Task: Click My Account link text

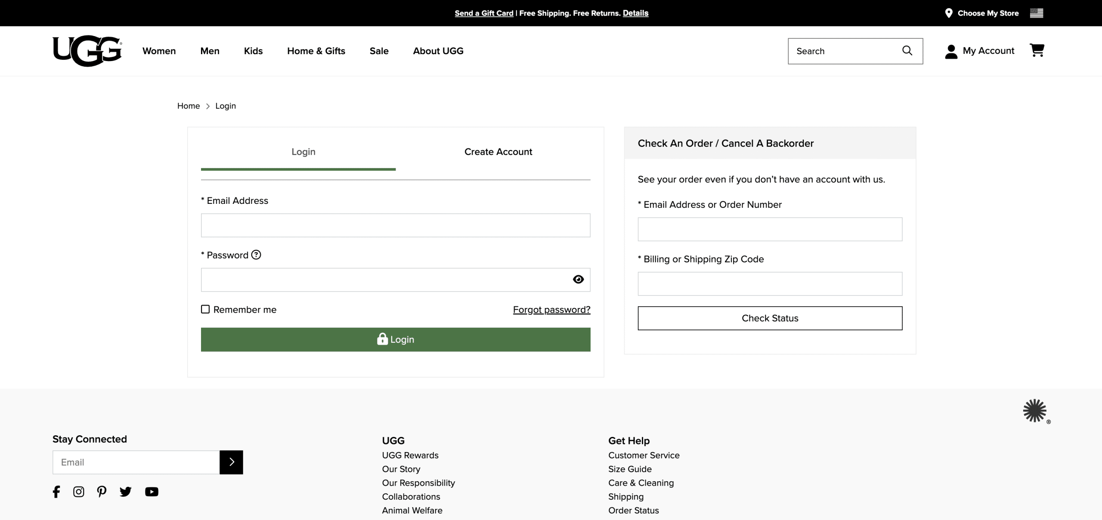Action: click(x=988, y=51)
